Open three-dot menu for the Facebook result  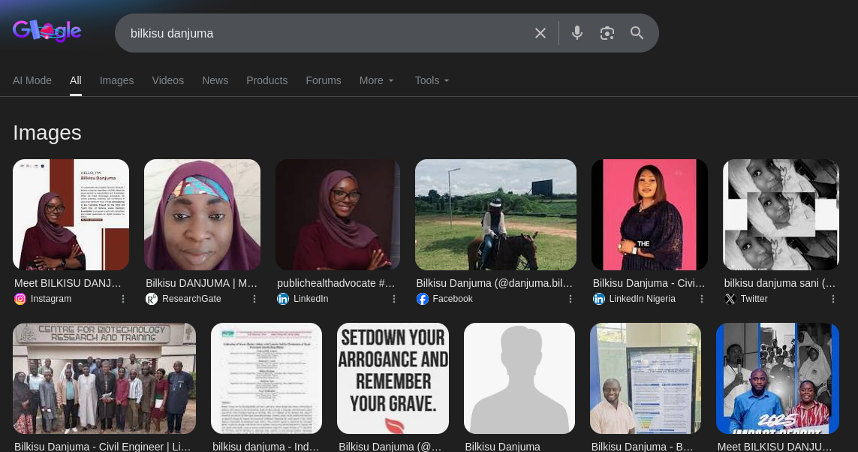[570, 299]
